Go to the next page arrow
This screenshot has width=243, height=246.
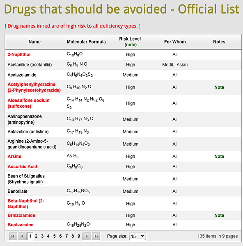pyautogui.click(x=86, y=236)
